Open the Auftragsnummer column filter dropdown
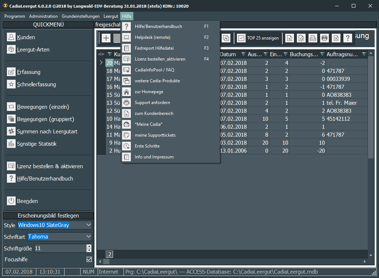The image size is (379, 278). pyautogui.click(x=364, y=54)
